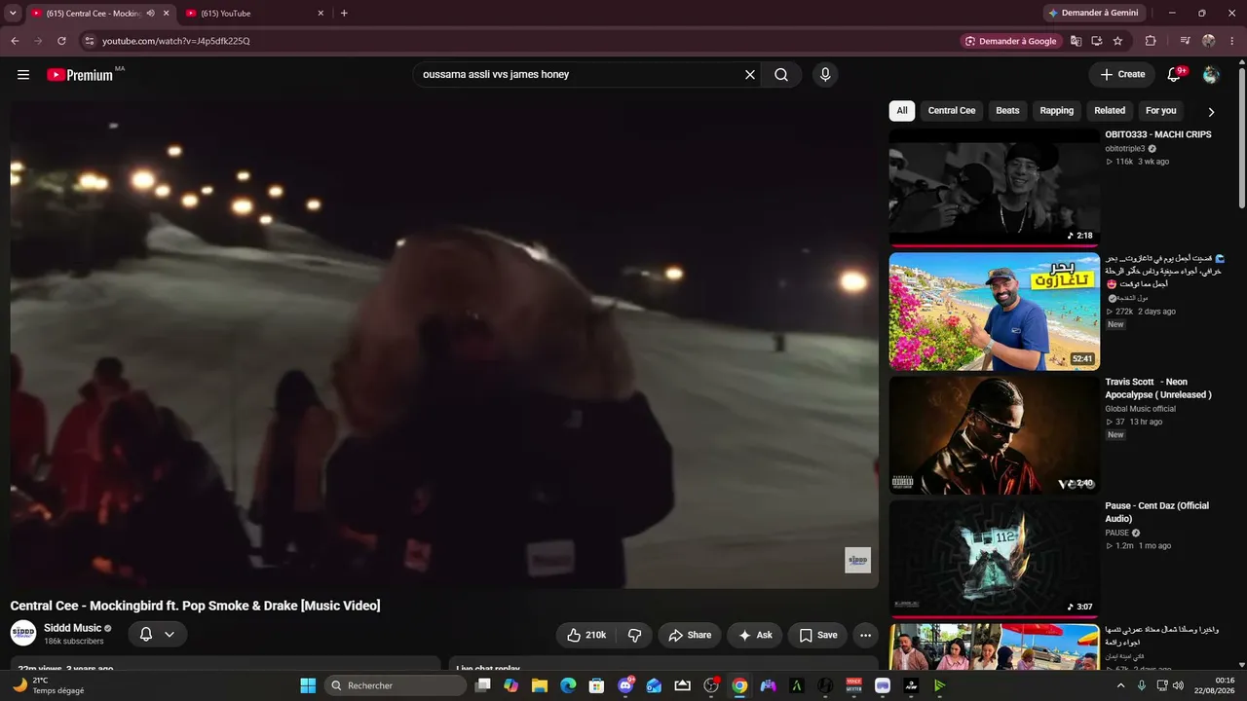Image resolution: width=1247 pixels, height=701 pixels.
Task: Open more actions ellipsis under video
Action: coord(865,635)
